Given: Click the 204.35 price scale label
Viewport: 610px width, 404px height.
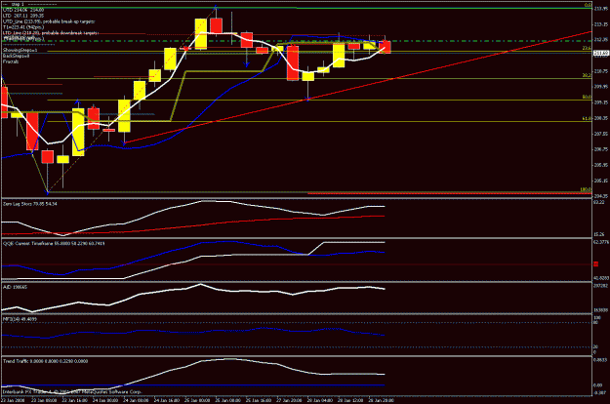Looking at the screenshot, I should pos(601,196).
